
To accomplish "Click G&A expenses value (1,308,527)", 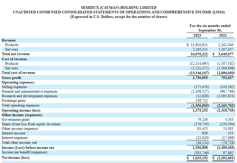I will (x=200, y=91).
